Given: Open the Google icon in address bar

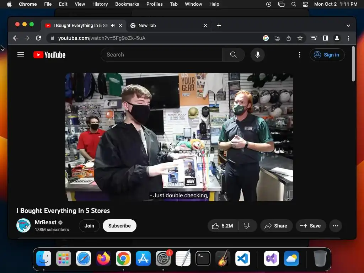Looking at the screenshot, I should coord(266,38).
